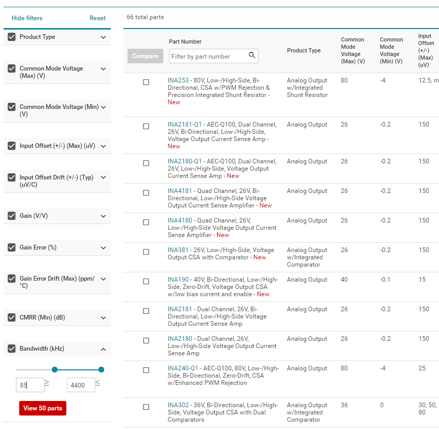Screen dimensions: 439x429
Task: Select the INA381 compare checkbox
Action: click(x=146, y=252)
